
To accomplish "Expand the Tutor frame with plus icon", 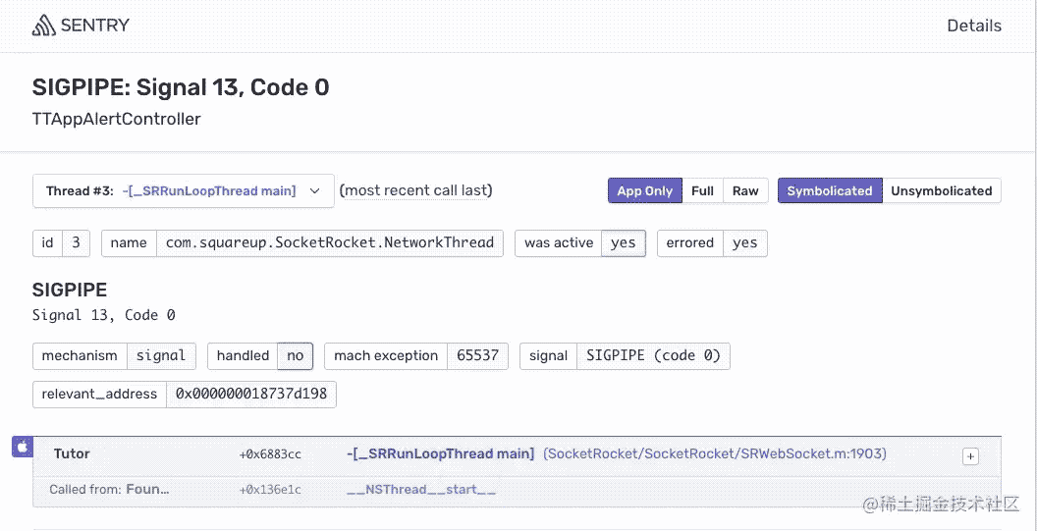I will click(970, 456).
